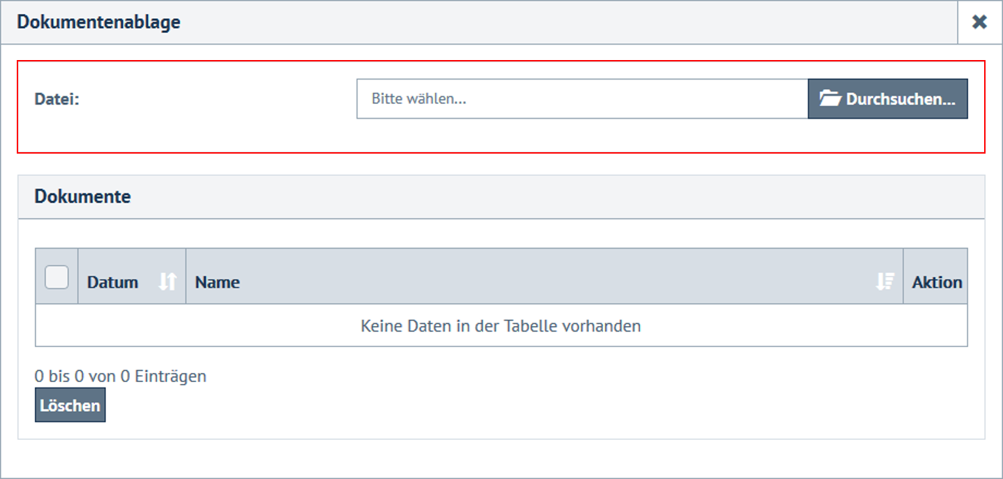Click the X icon in the dialog header
Viewport: 1003px width, 479px height.
tap(979, 21)
